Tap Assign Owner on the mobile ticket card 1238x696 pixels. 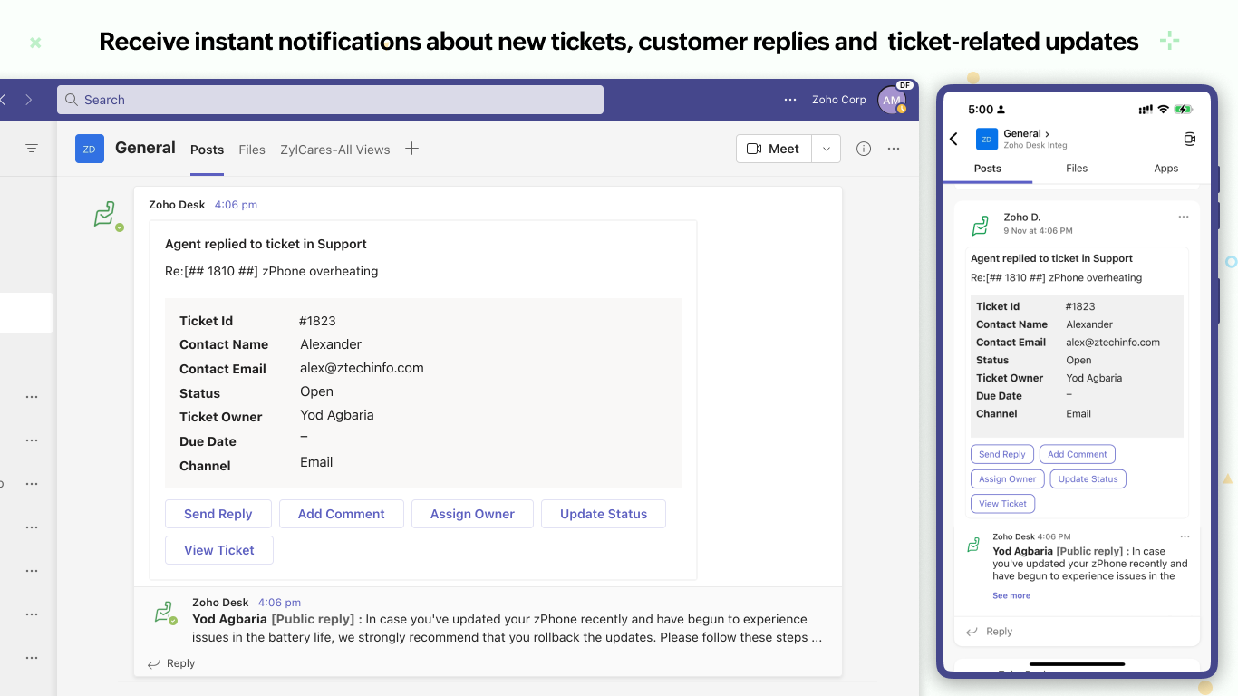click(1008, 478)
